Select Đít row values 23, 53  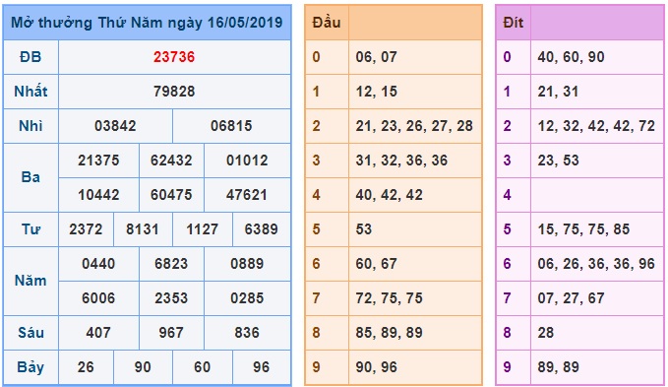point(558,161)
